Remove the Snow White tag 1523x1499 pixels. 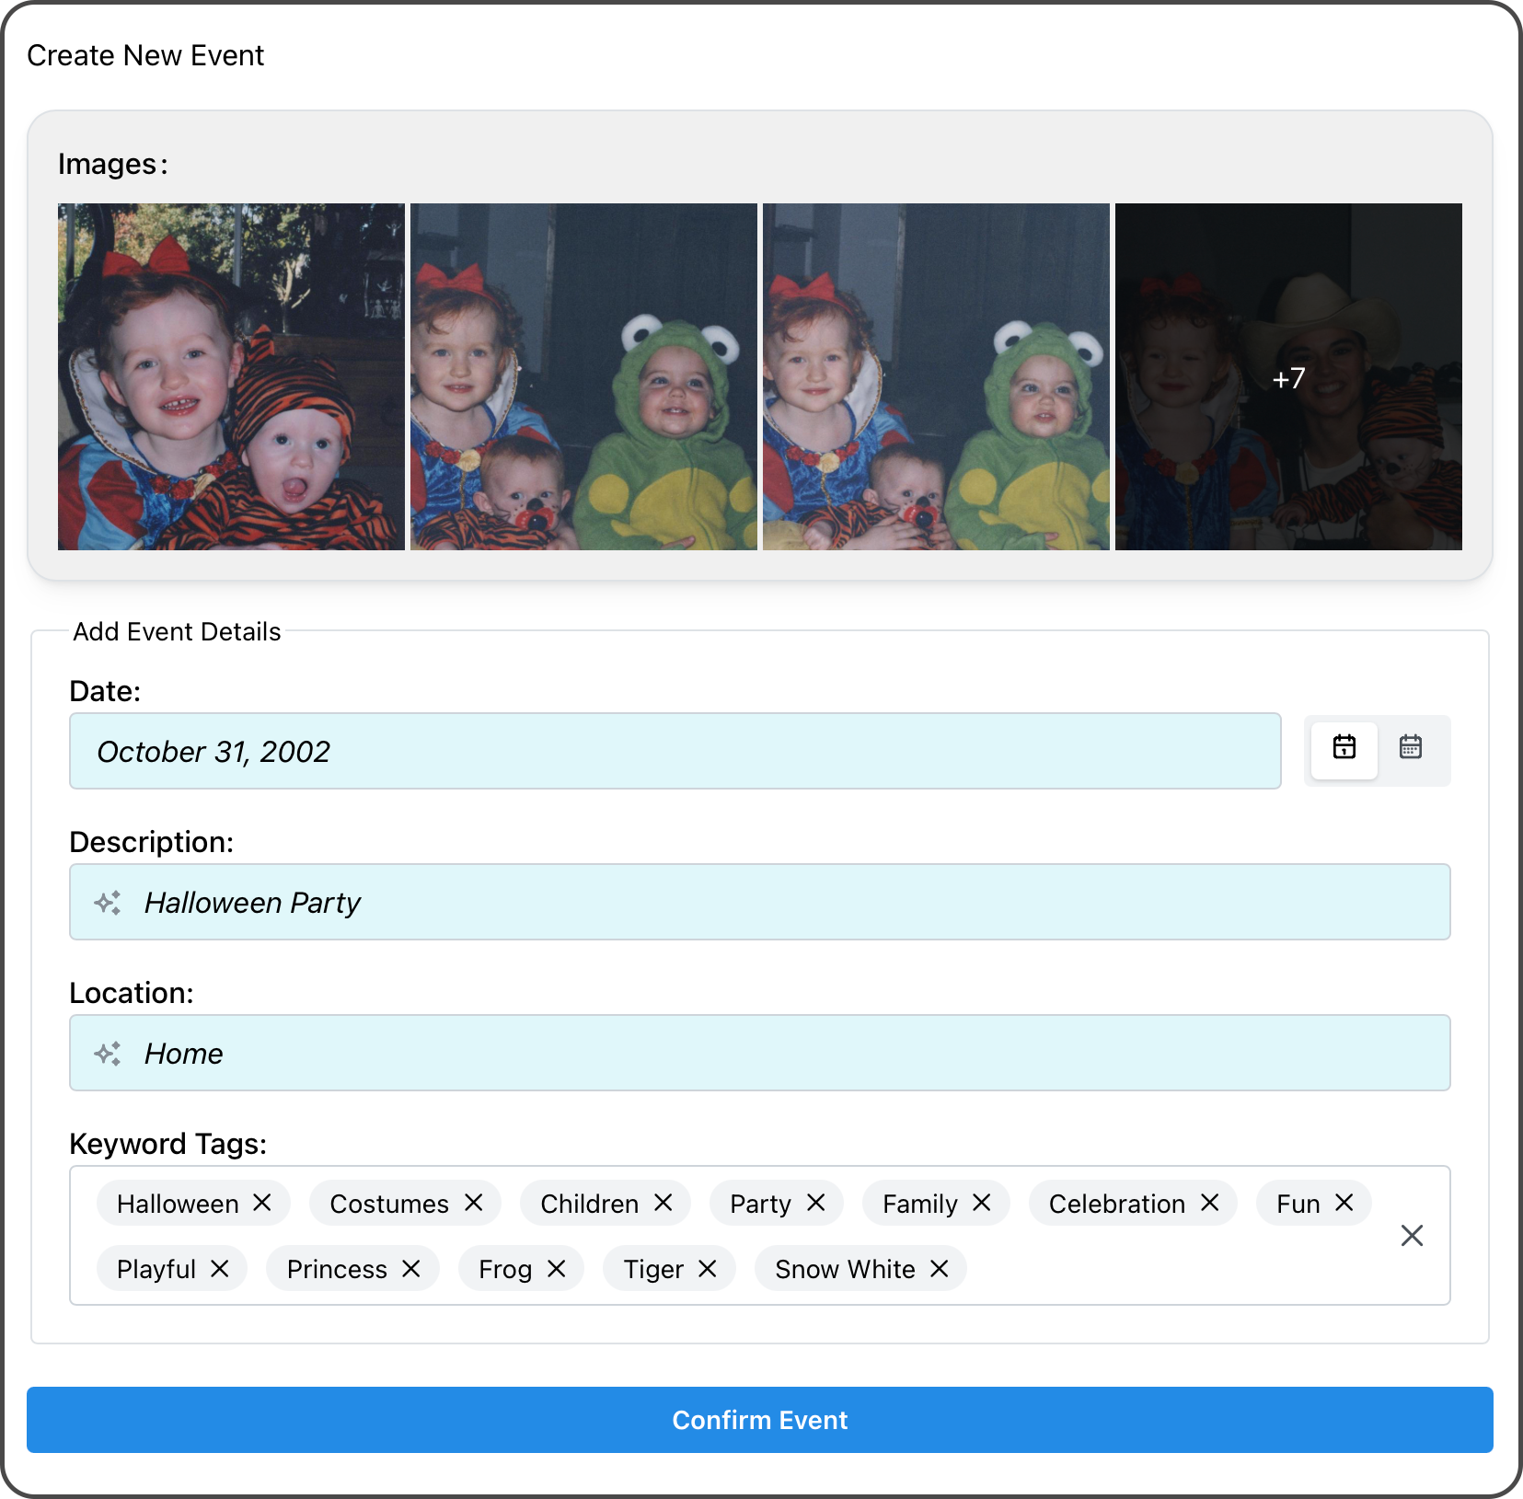(x=939, y=1269)
